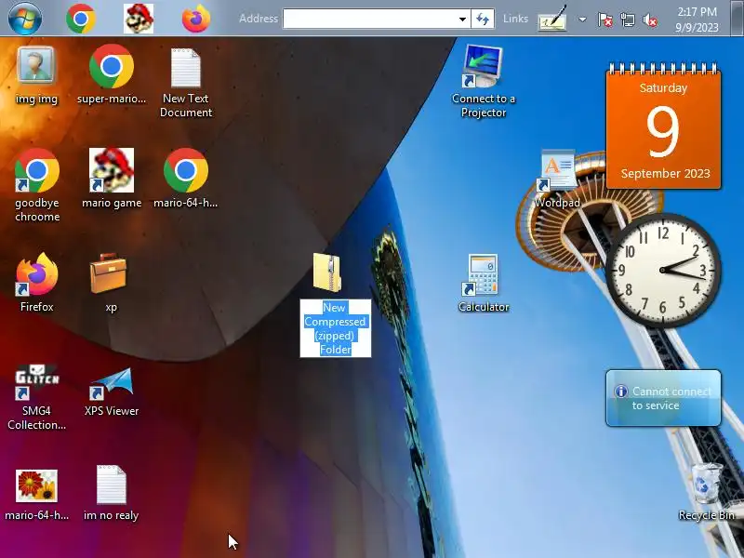
Task: Open the Mario icon in the taskbar
Action: [x=139, y=19]
